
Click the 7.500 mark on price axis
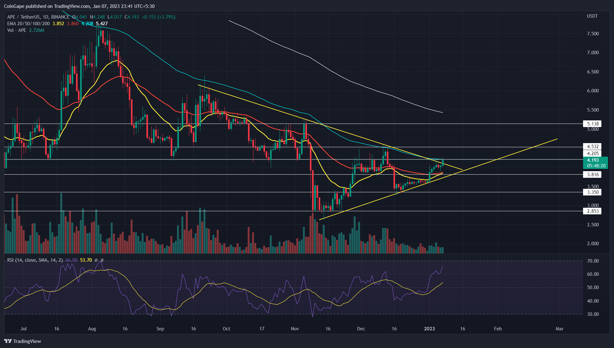tap(593, 34)
